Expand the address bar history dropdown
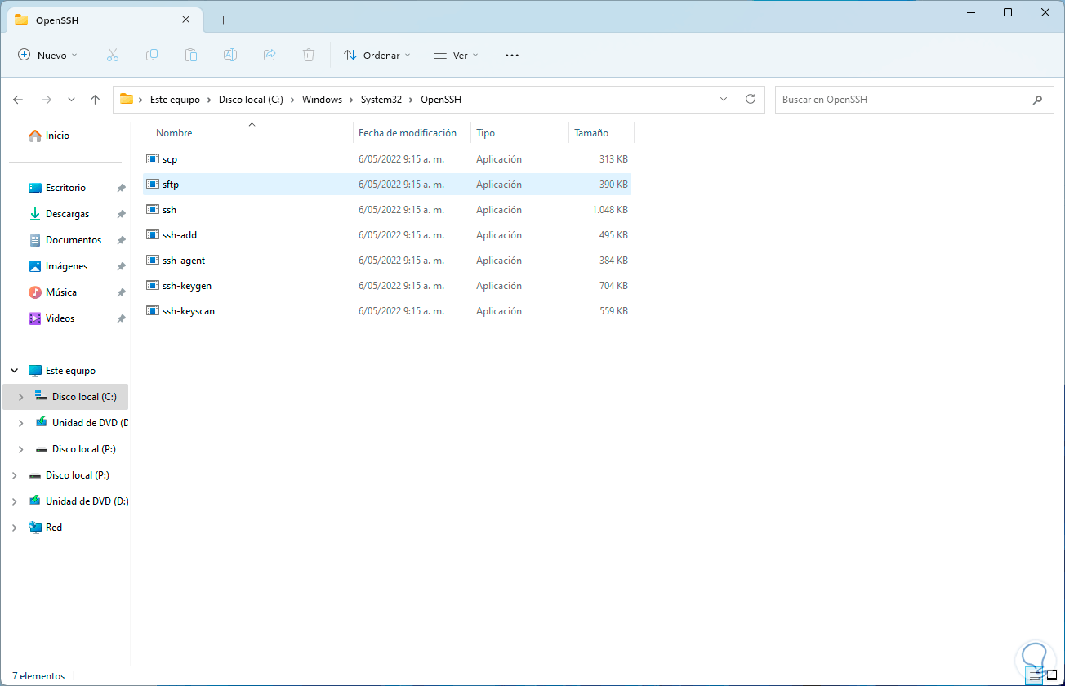 tap(723, 99)
